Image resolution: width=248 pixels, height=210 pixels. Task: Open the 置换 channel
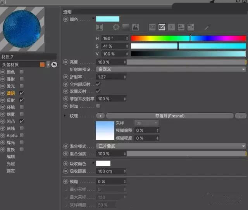[x=11, y=150]
